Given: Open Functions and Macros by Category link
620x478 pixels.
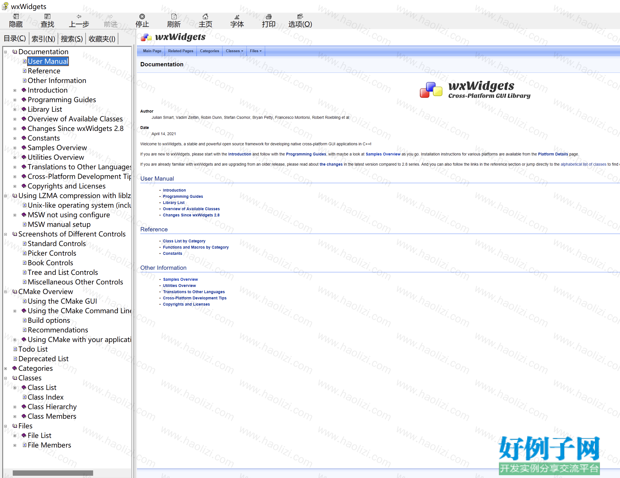Looking at the screenshot, I should tap(196, 247).
